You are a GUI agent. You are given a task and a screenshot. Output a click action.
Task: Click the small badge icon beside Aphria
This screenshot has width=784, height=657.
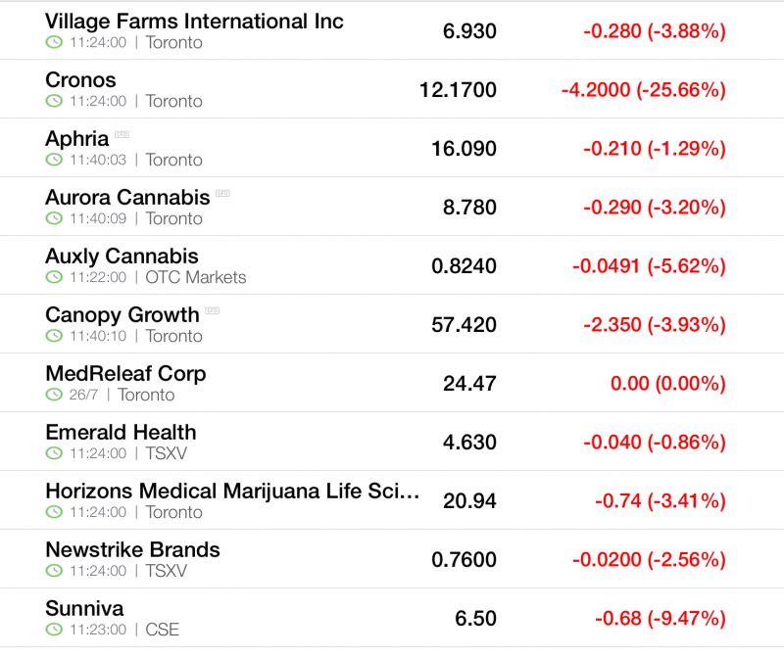click(122, 134)
